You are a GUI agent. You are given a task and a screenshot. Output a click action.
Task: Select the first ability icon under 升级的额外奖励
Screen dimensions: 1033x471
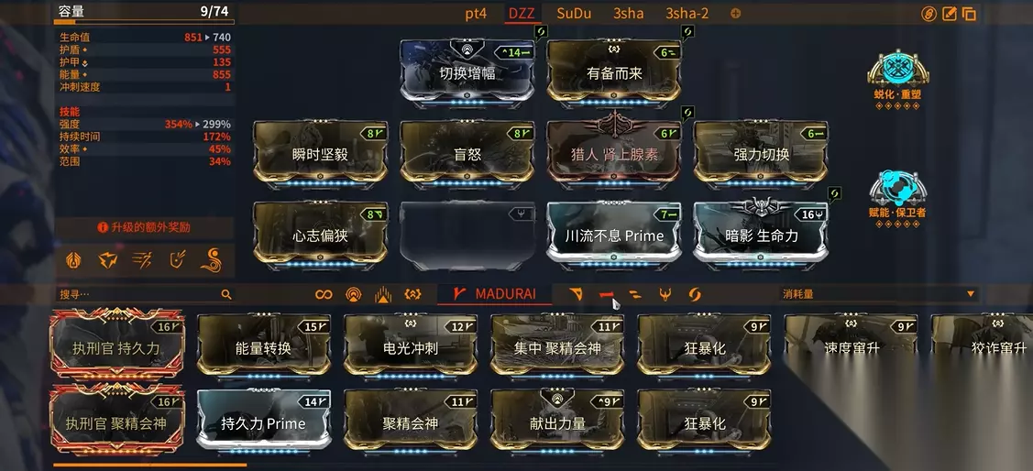[x=73, y=260]
